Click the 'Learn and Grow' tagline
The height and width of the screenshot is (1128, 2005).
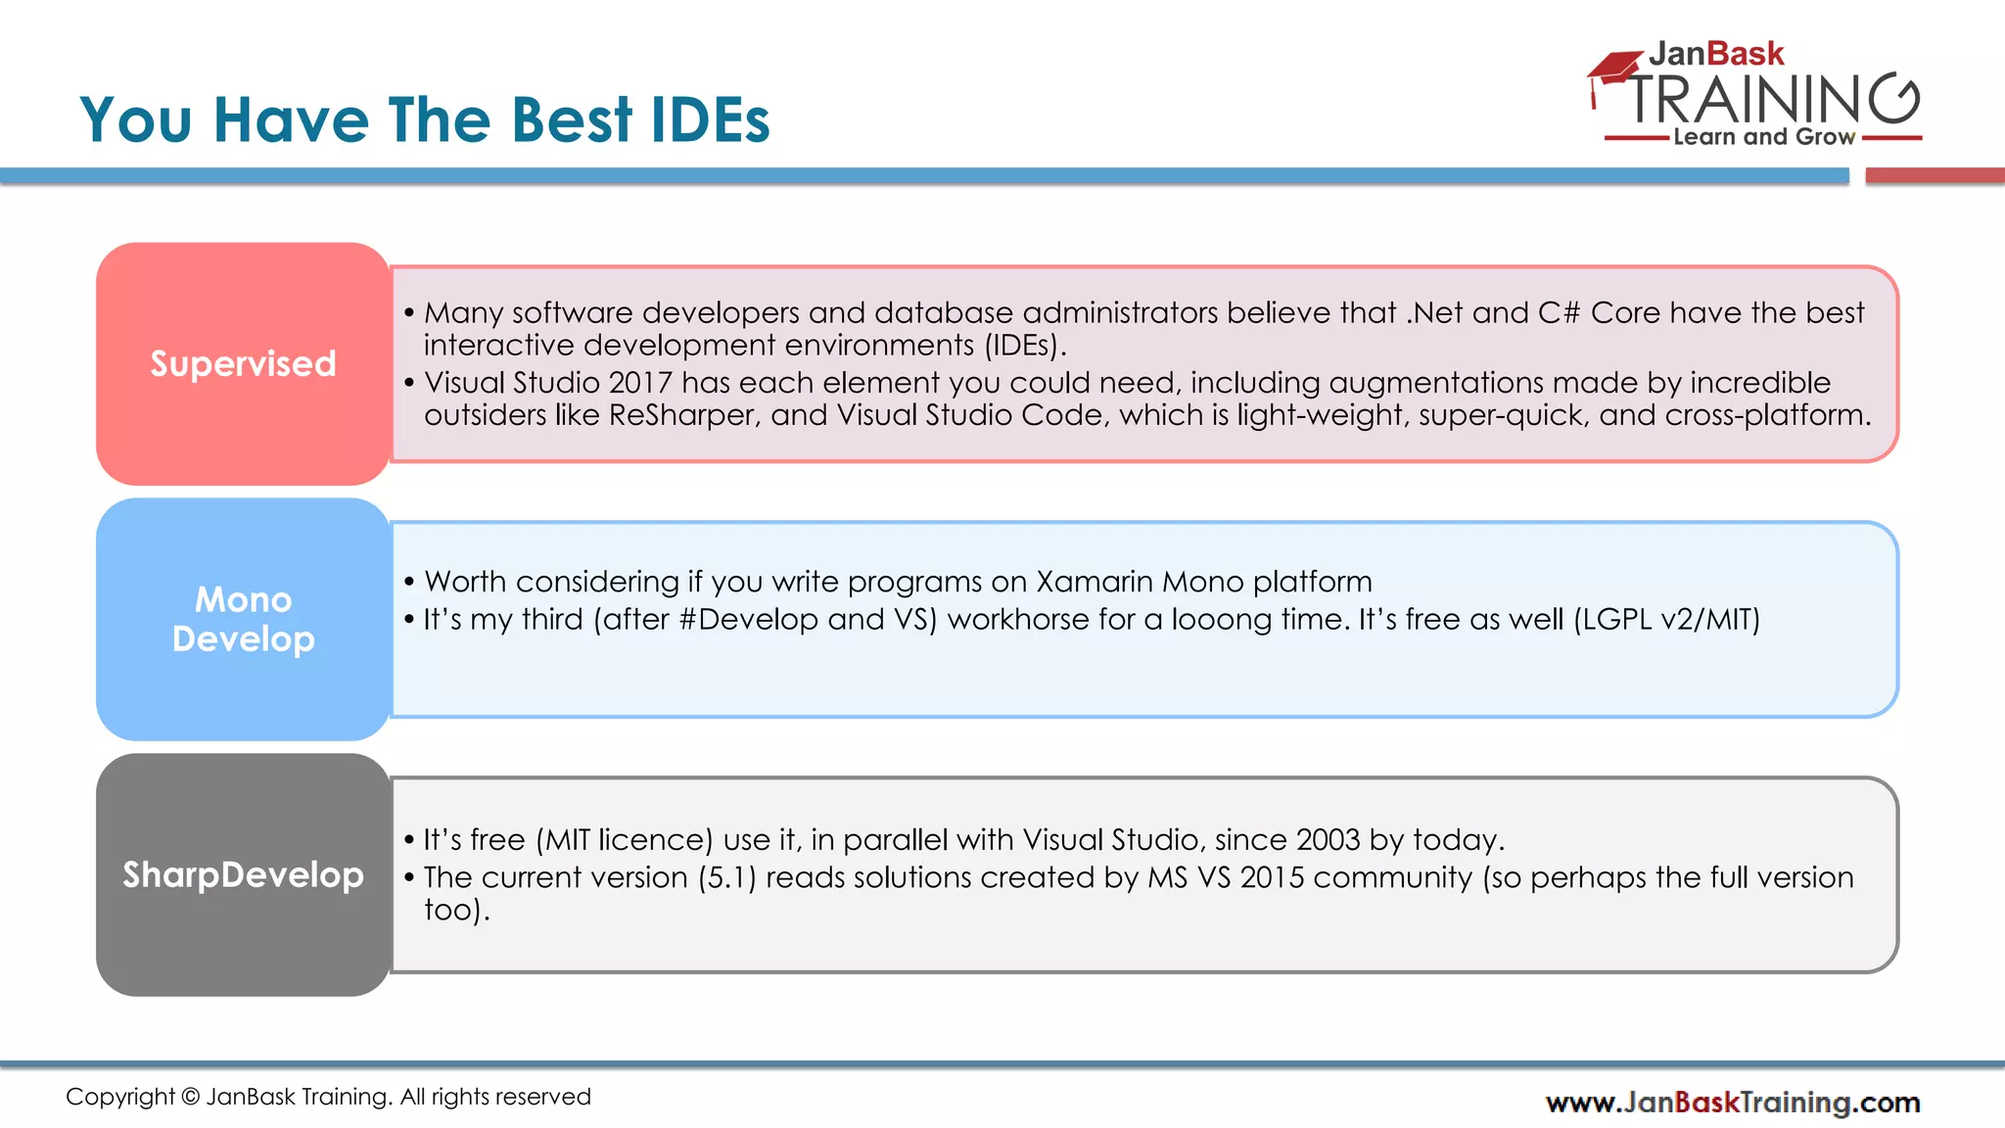[x=1763, y=137]
